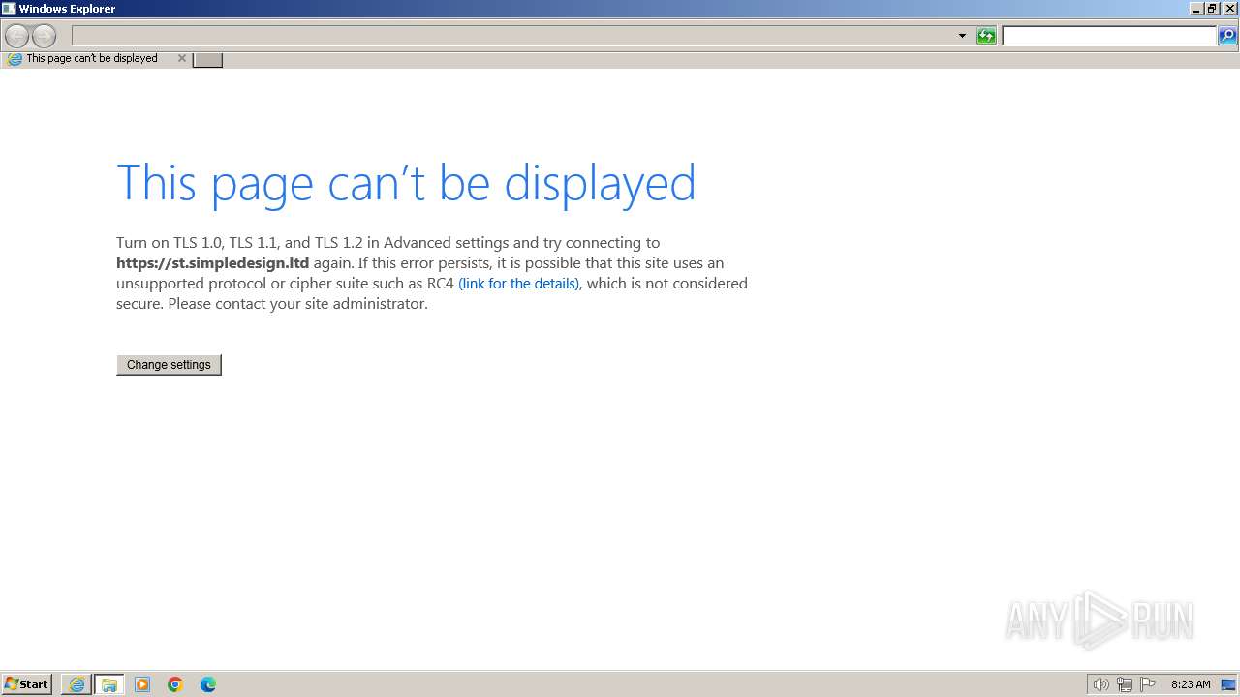The image size is (1240, 697).
Task: Click the network tray icon
Action: point(1125,684)
